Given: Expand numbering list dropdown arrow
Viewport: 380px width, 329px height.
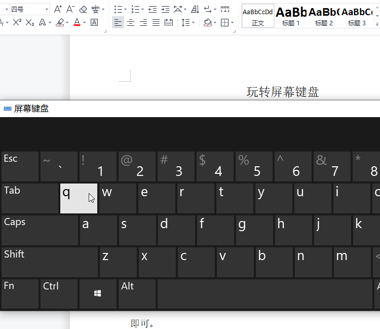Looking at the screenshot, I should (142, 10).
